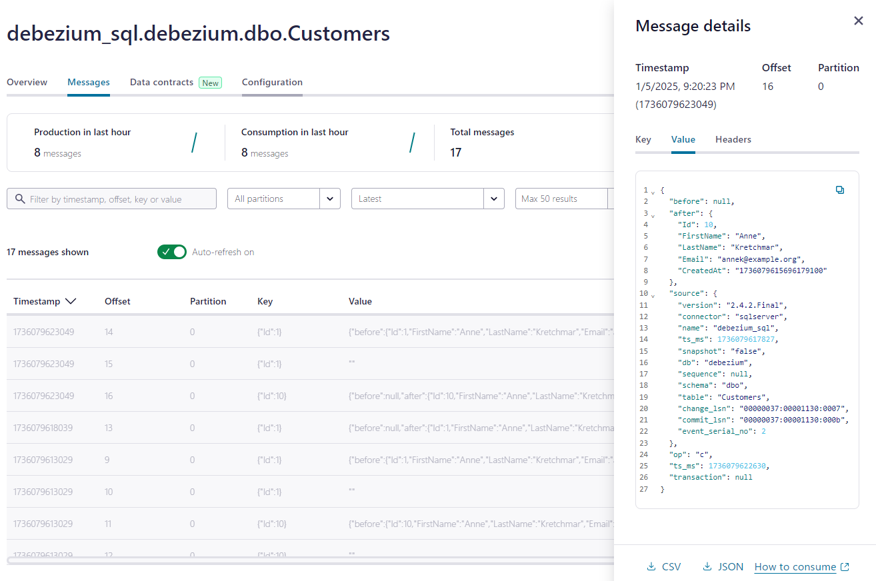The image size is (876, 581).
Task: Click the filter by timestamp input field
Action: coord(112,199)
